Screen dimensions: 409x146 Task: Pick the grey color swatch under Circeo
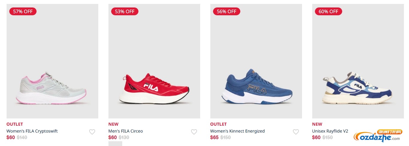(x=115, y=144)
